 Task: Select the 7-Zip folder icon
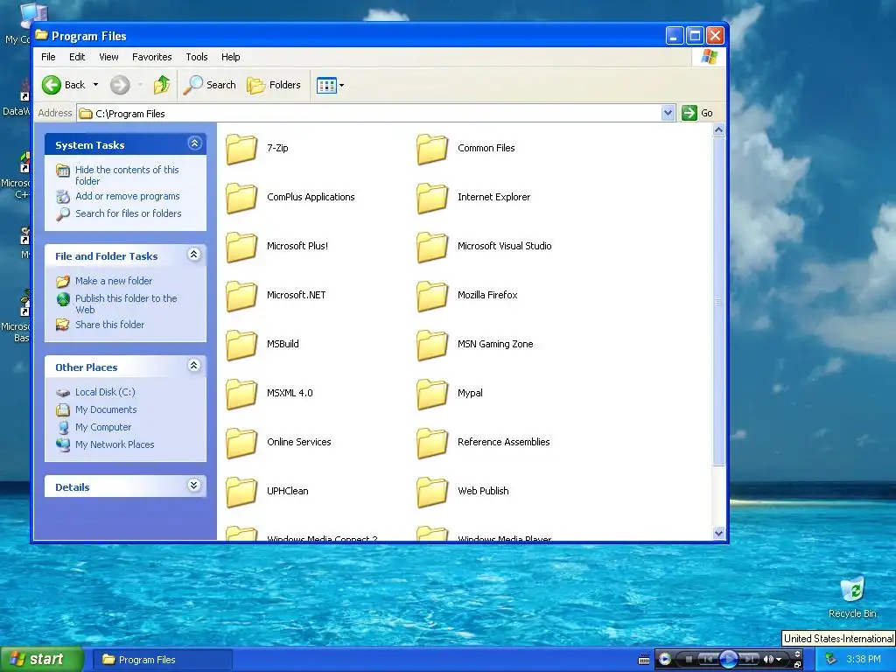tap(241, 149)
